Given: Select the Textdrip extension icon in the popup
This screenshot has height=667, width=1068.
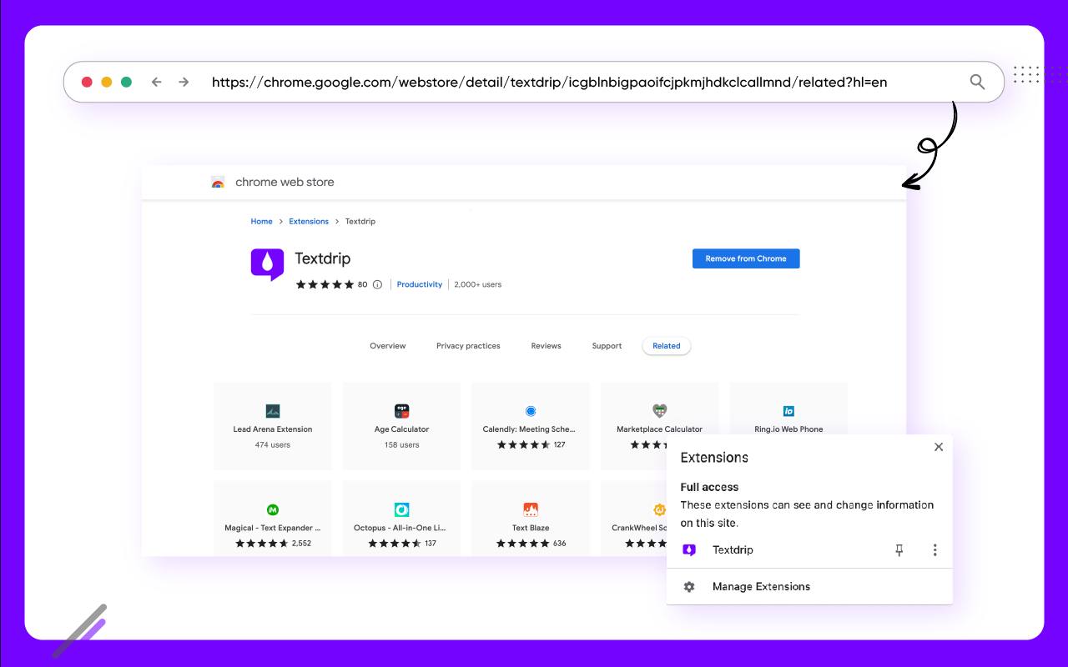Looking at the screenshot, I should pyautogui.click(x=689, y=549).
